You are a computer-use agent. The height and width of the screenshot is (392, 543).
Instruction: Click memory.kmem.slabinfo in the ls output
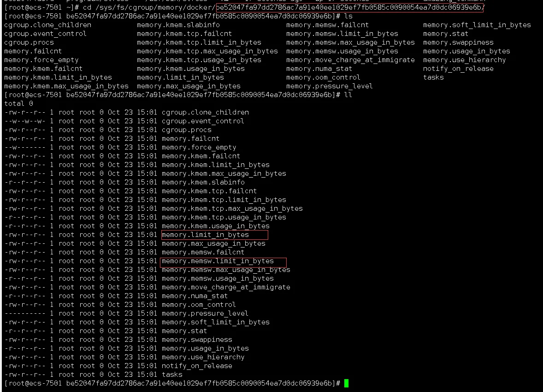point(178,25)
